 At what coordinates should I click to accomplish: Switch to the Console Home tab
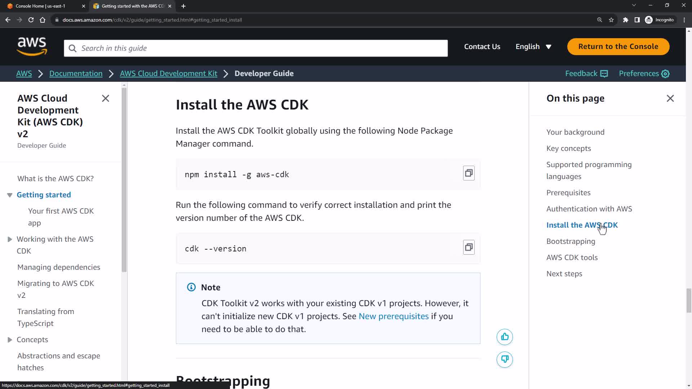point(40,6)
